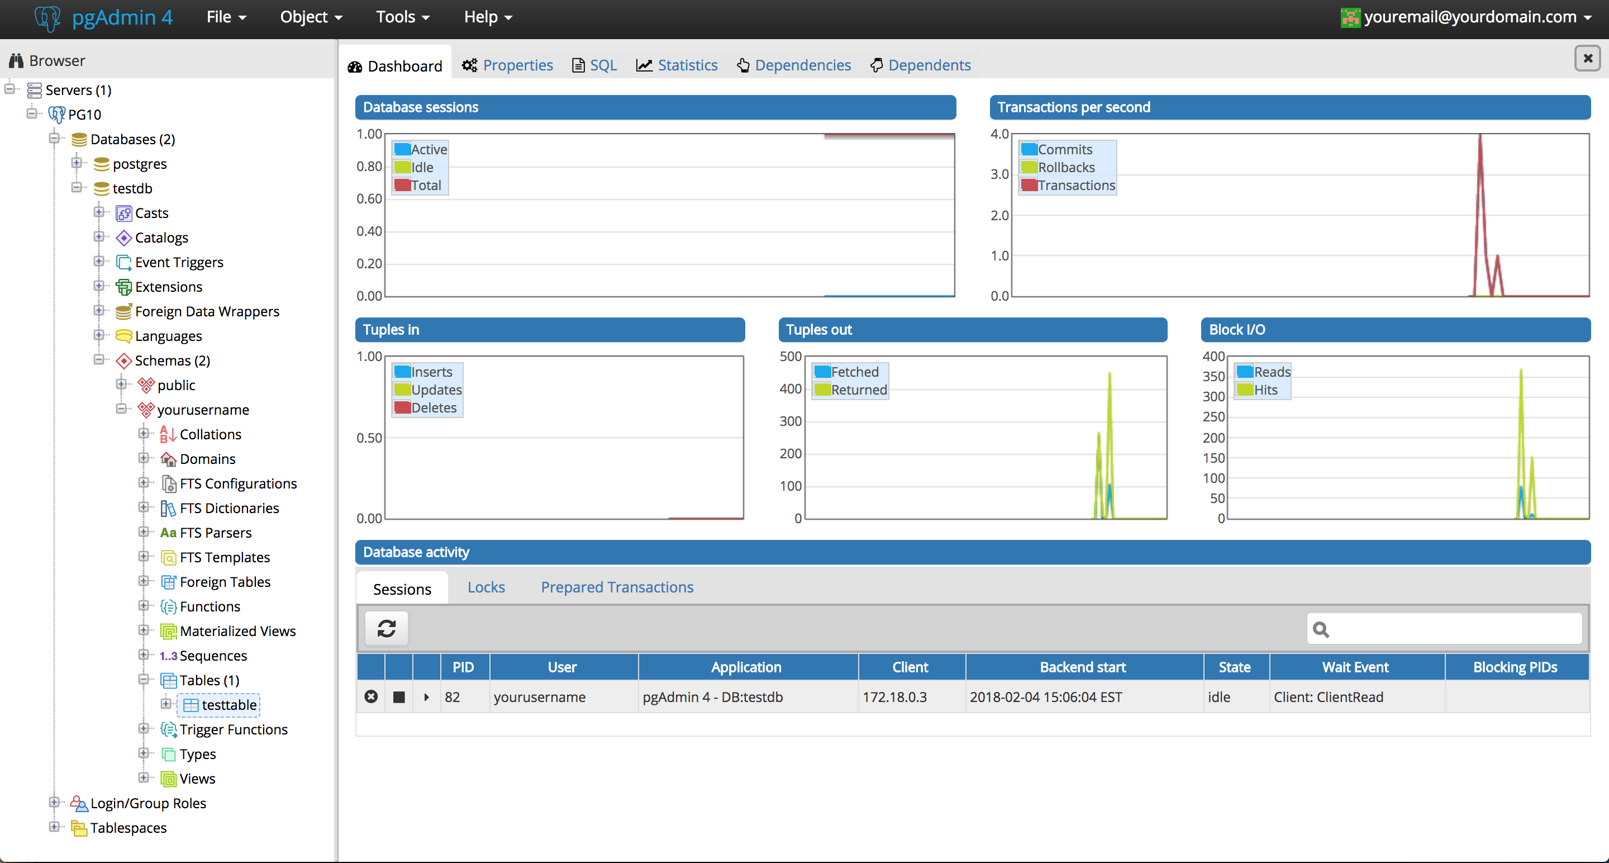Image resolution: width=1609 pixels, height=863 pixels.
Task: Click the Tools menu in the menu bar
Action: click(x=401, y=16)
